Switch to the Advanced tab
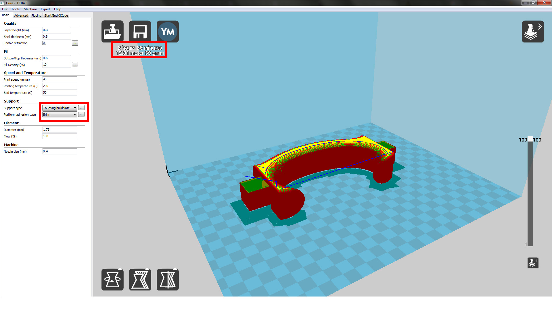Viewport: 552px width, 310px height. click(x=21, y=15)
